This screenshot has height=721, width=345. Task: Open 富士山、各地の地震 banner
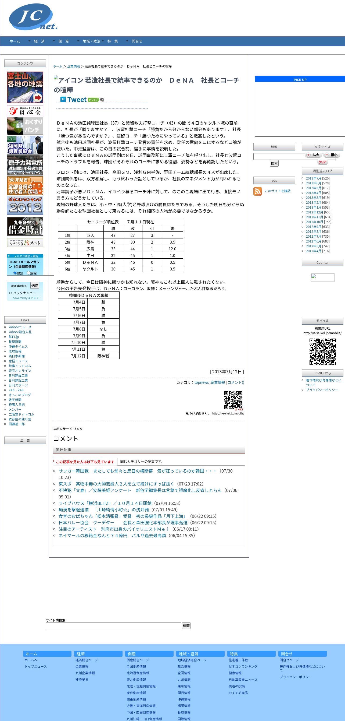(x=25, y=87)
